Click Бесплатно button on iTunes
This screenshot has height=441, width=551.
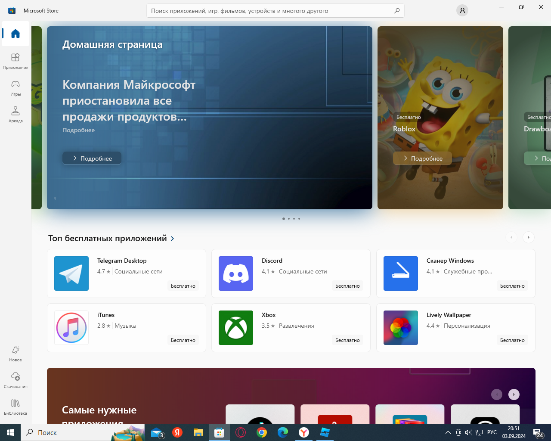183,340
